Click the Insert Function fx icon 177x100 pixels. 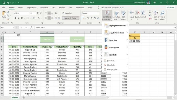click(31, 27)
